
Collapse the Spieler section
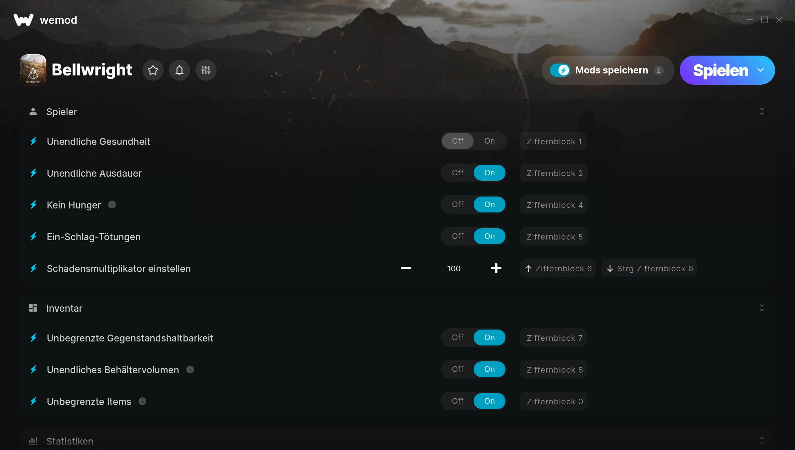[x=762, y=112]
